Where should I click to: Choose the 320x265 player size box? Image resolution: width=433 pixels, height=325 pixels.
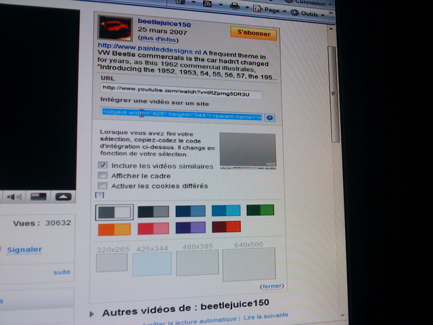click(x=112, y=263)
